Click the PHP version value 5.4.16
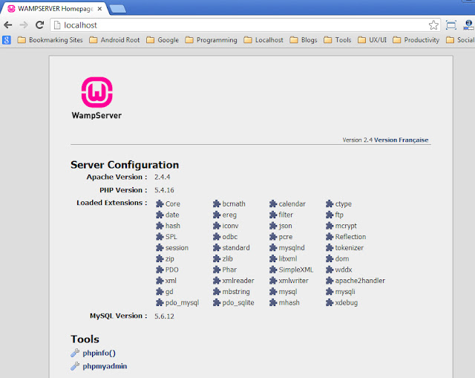 click(164, 190)
